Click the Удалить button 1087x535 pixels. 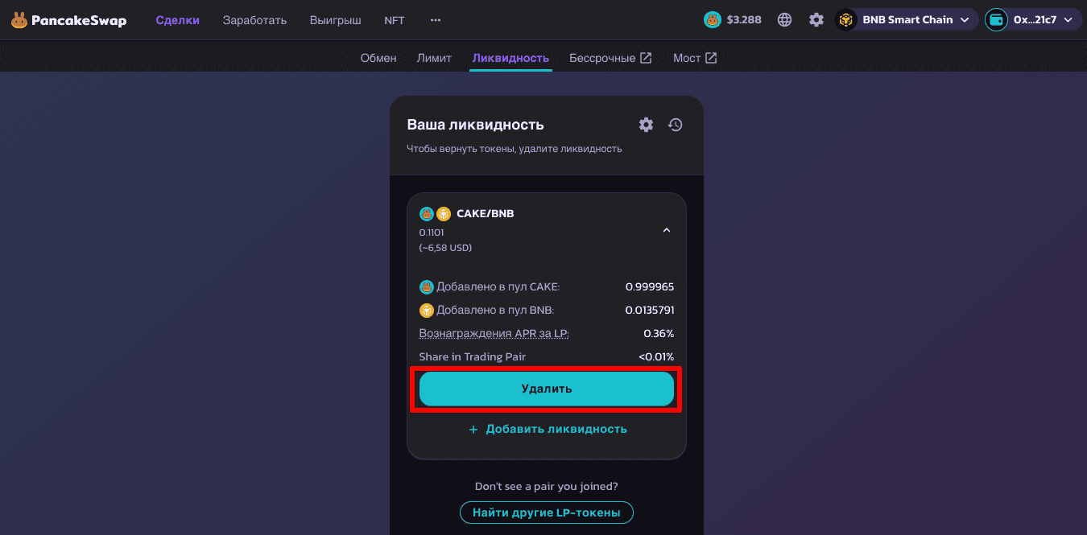[547, 389]
